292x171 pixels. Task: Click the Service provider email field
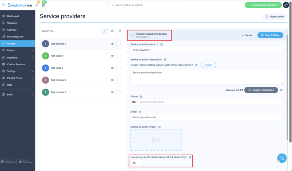point(207,117)
